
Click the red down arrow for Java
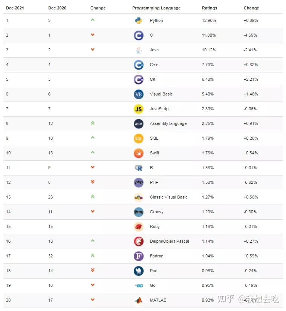pos(93,49)
